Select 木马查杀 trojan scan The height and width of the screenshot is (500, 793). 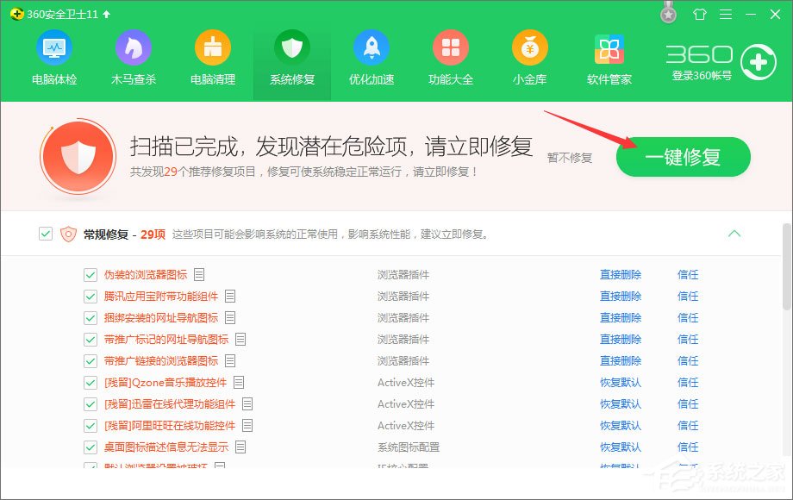tap(134, 58)
